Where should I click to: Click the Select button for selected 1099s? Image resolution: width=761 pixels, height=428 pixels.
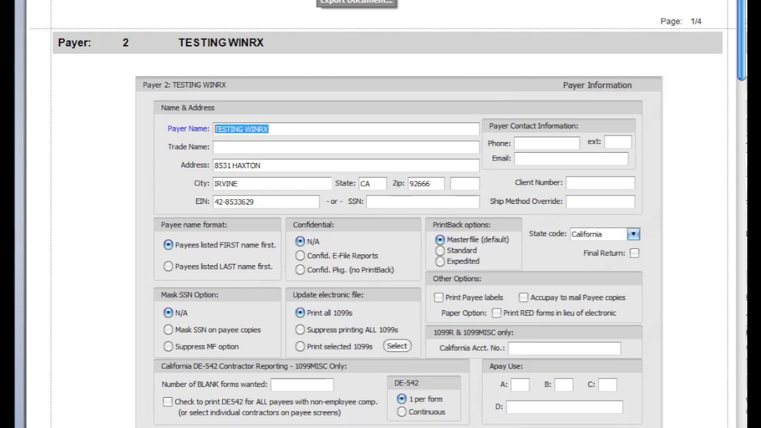click(x=397, y=346)
